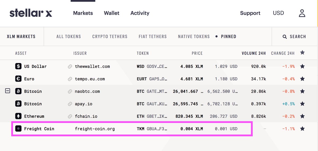
Task: Unpin the apay.io Bitcoin star
Action: click(x=302, y=104)
